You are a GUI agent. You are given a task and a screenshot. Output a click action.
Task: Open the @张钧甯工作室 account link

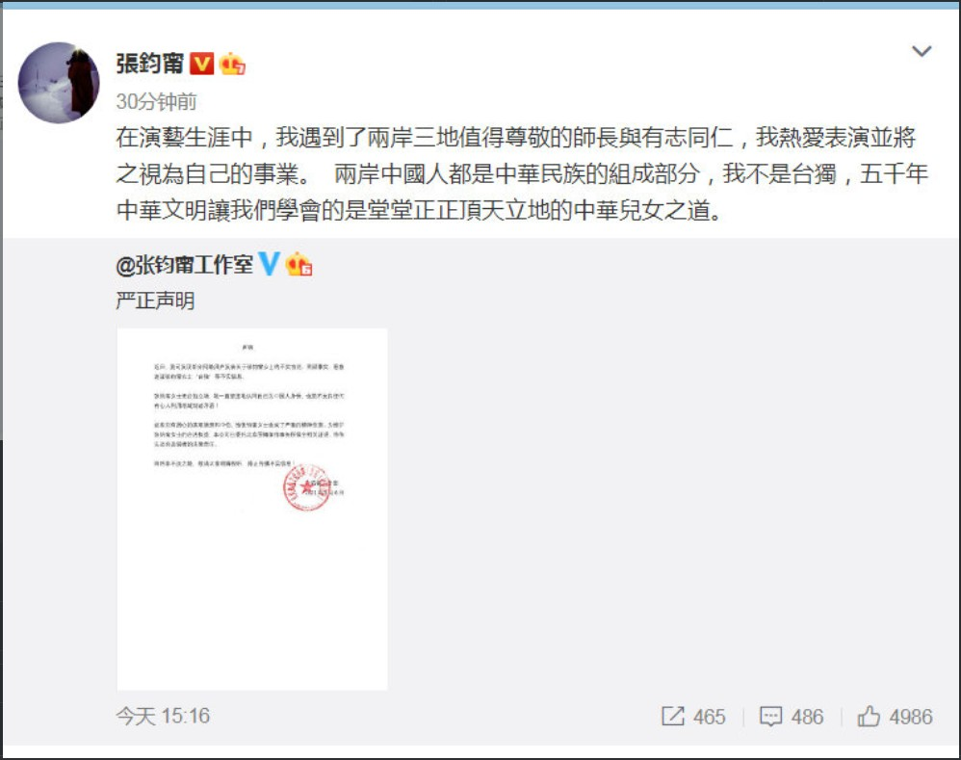[x=184, y=265]
